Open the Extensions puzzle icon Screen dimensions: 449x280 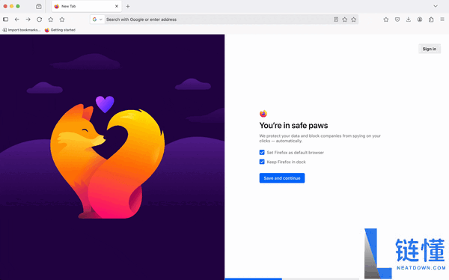pyautogui.click(x=431, y=19)
